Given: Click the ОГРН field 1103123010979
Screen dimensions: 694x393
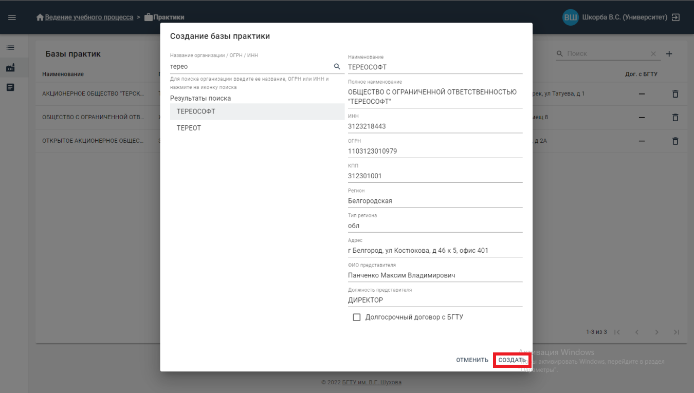Looking at the screenshot, I should 435,151.
